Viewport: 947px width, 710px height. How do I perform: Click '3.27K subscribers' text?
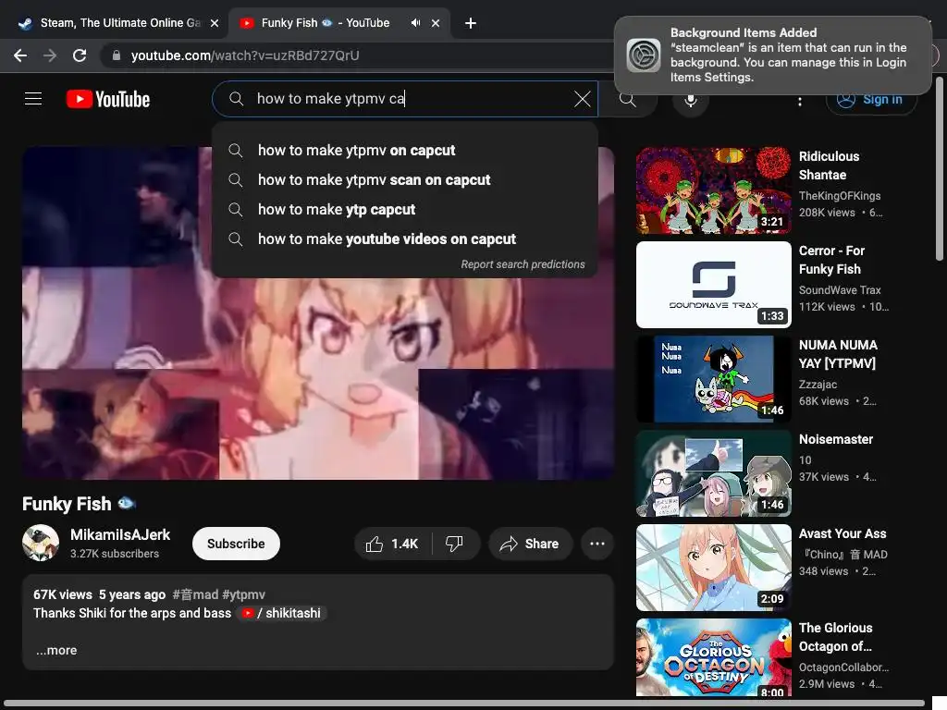pos(114,554)
